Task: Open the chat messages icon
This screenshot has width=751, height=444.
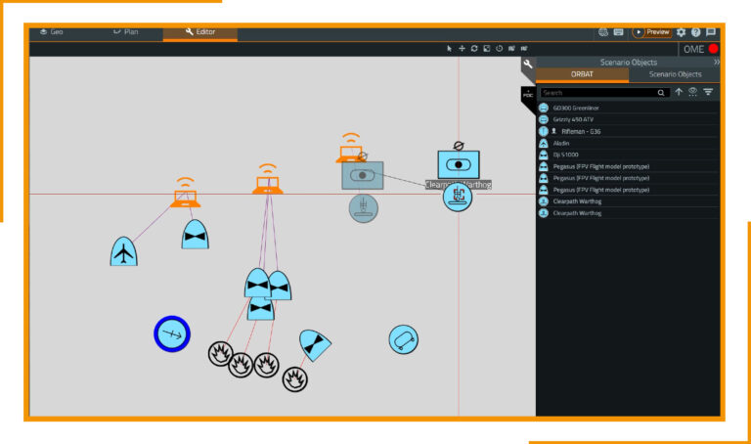Action: point(711,32)
